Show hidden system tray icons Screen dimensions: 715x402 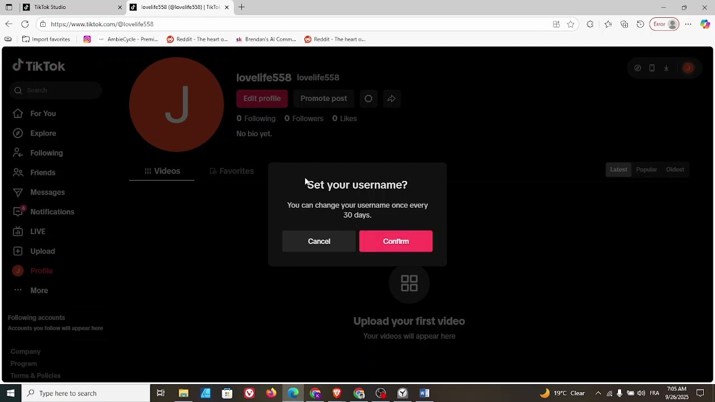598,393
